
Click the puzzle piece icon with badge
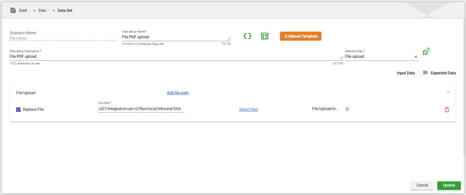425,53
